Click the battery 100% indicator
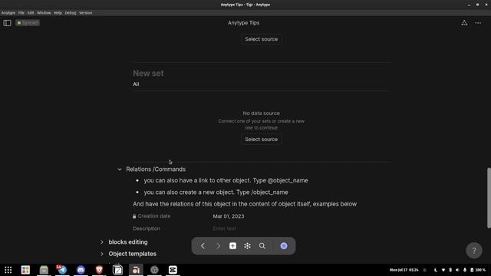491x276 pixels. point(478,270)
